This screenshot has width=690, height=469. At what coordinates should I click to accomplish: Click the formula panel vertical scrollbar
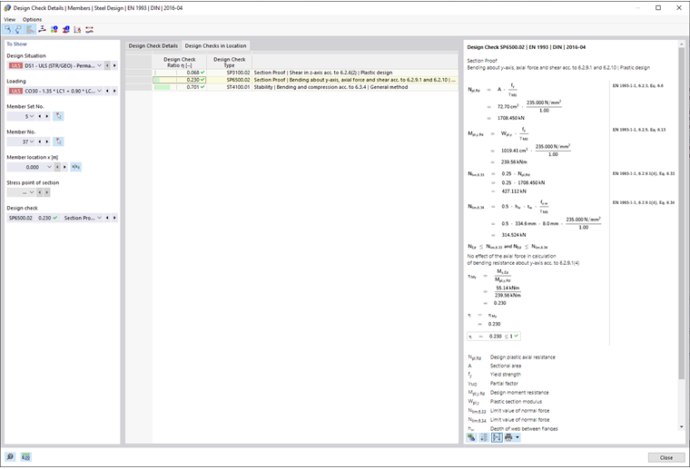(x=681, y=213)
